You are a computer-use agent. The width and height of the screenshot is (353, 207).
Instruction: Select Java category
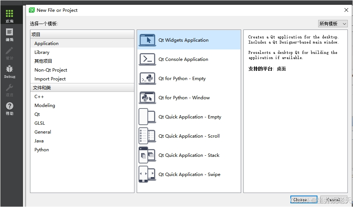pos(82,141)
